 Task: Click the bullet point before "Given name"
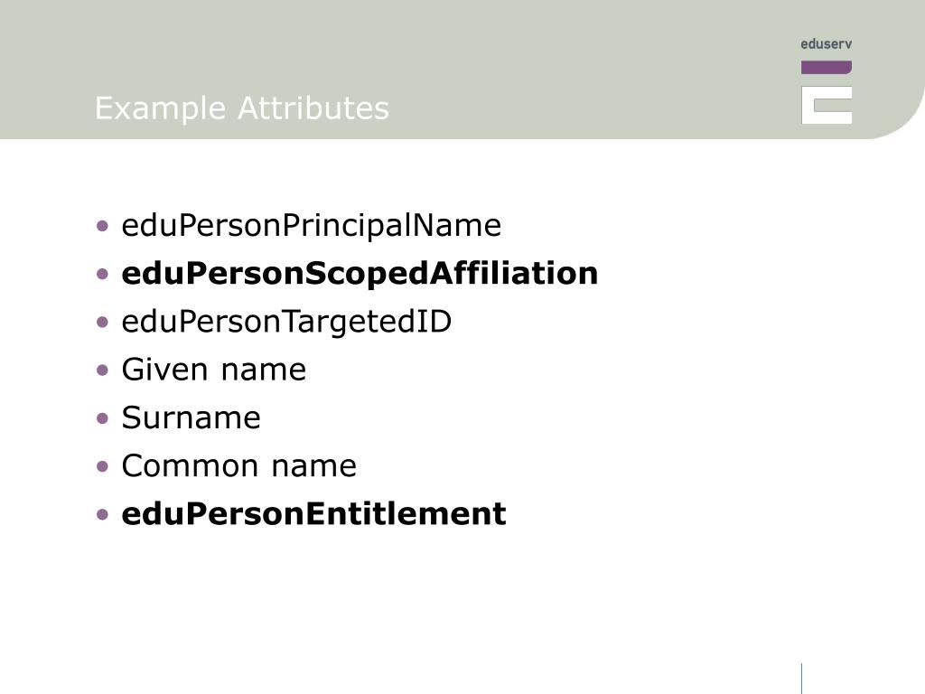[105, 370]
